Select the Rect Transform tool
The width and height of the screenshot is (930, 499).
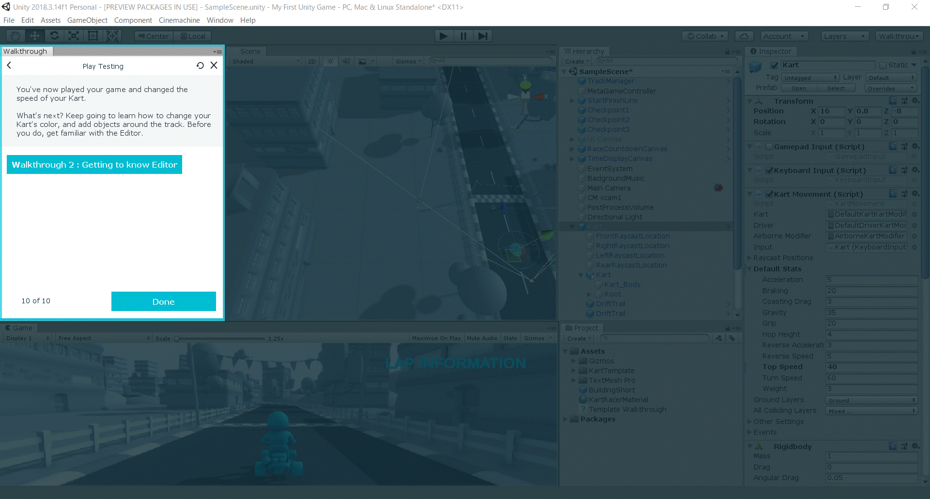93,36
